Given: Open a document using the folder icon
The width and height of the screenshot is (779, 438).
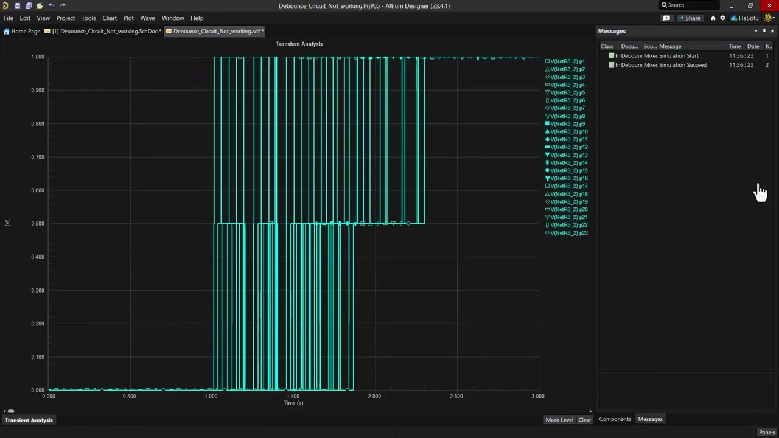Looking at the screenshot, I should (x=40, y=5).
